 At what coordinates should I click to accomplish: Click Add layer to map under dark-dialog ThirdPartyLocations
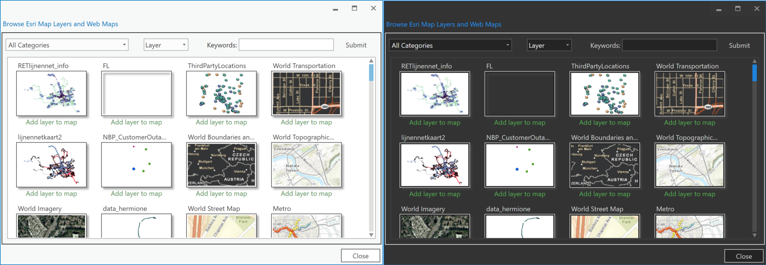click(x=604, y=123)
